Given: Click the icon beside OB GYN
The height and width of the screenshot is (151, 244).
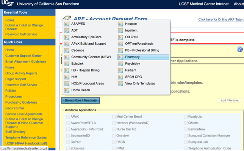Looking at the screenshot, I should click(x=120, y=37).
